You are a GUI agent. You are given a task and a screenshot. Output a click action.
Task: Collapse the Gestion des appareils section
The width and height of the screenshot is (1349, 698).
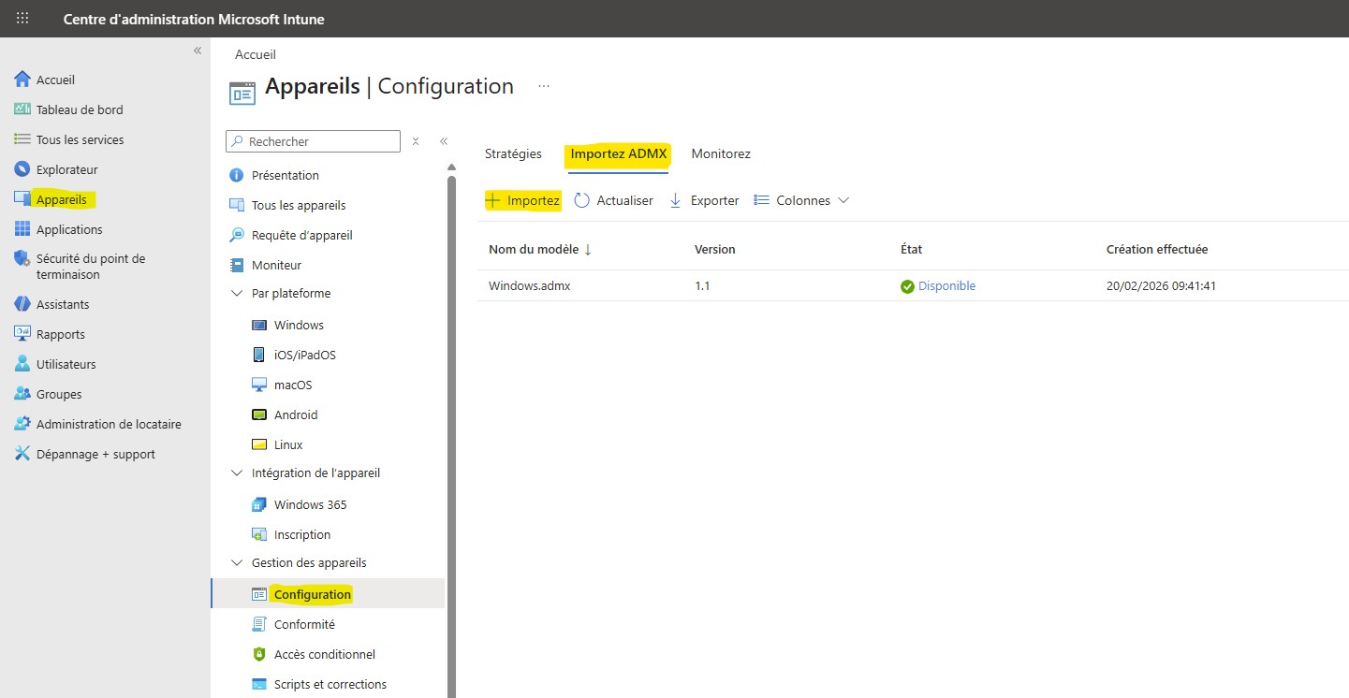click(236, 562)
